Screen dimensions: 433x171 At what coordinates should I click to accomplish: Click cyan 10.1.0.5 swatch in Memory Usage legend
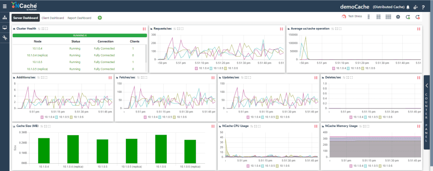tap(365, 166)
